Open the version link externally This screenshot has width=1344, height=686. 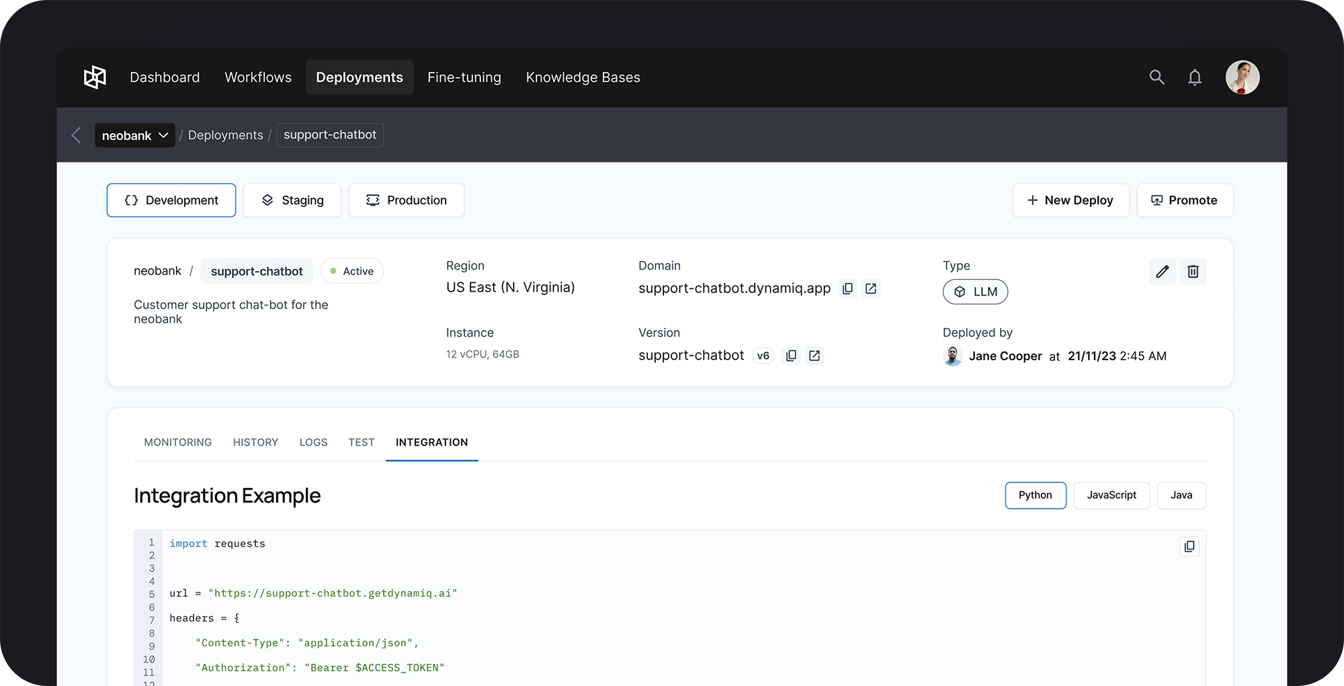(814, 355)
